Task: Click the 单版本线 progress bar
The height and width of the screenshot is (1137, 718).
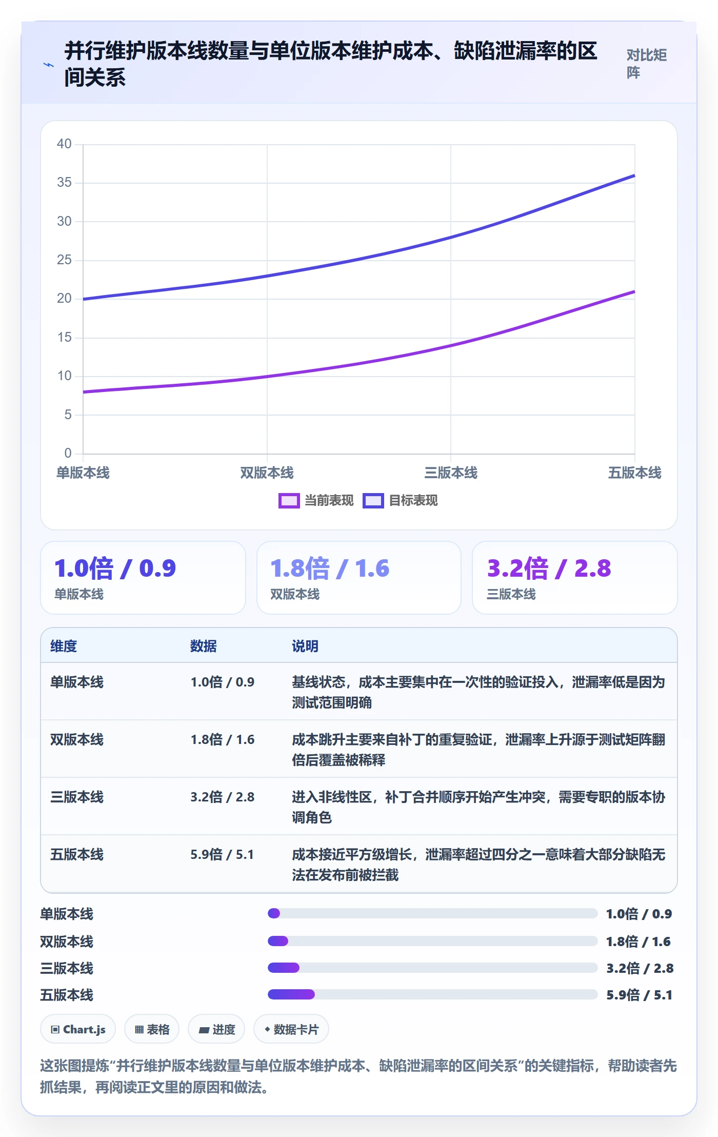Action: pos(432,913)
